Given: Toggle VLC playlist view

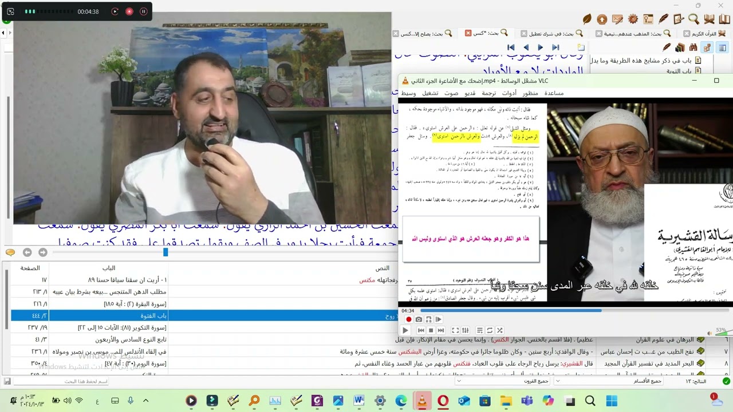Looking at the screenshot, I should (479, 330).
